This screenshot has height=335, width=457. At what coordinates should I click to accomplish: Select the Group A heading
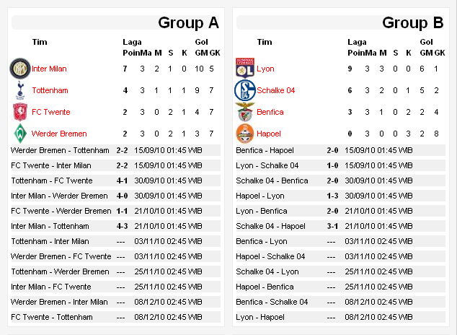(188, 22)
